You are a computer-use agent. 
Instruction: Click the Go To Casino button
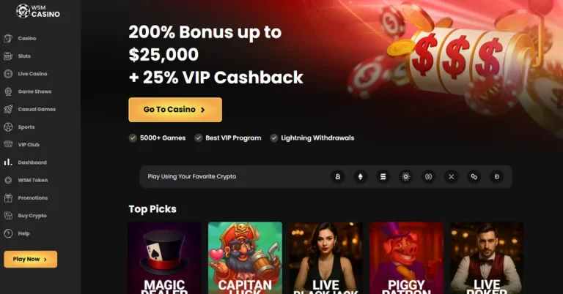pyautogui.click(x=175, y=110)
